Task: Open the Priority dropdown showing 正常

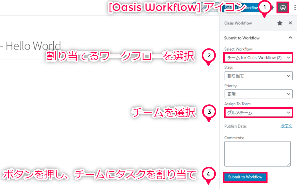Action: pos(259,94)
